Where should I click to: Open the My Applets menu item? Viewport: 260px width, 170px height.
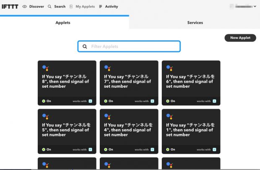[x=85, y=7]
